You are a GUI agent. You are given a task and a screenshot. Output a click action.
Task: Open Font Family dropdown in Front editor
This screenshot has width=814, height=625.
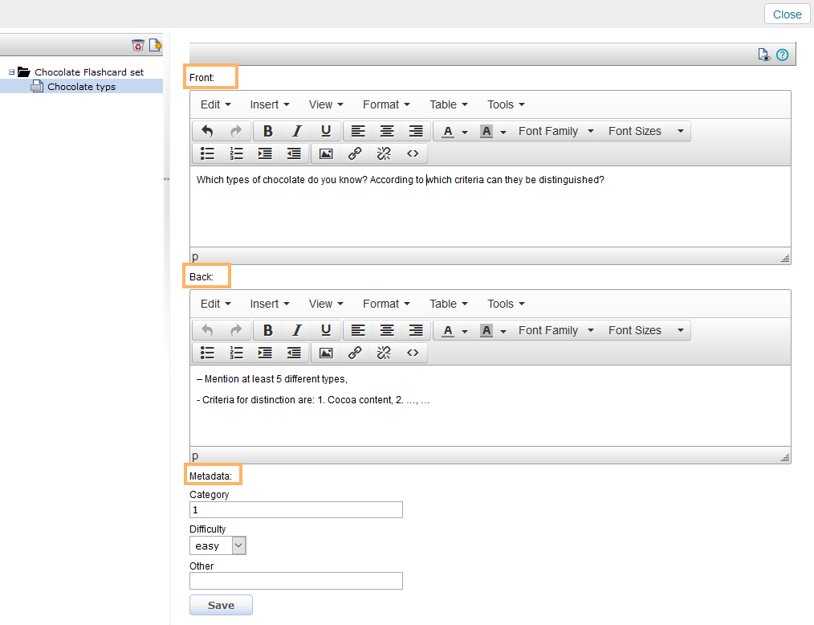(556, 131)
